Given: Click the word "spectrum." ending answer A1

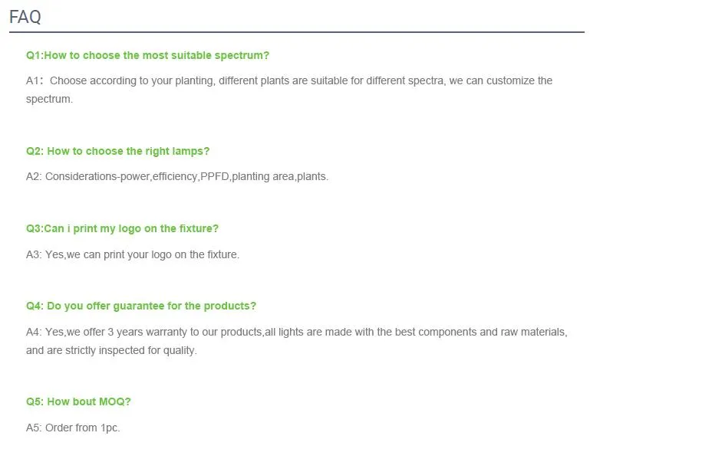Looking at the screenshot, I should (x=49, y=99).
